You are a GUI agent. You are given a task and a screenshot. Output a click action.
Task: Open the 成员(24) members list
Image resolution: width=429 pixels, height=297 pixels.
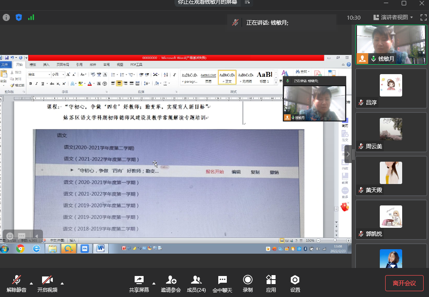point(196,284)
